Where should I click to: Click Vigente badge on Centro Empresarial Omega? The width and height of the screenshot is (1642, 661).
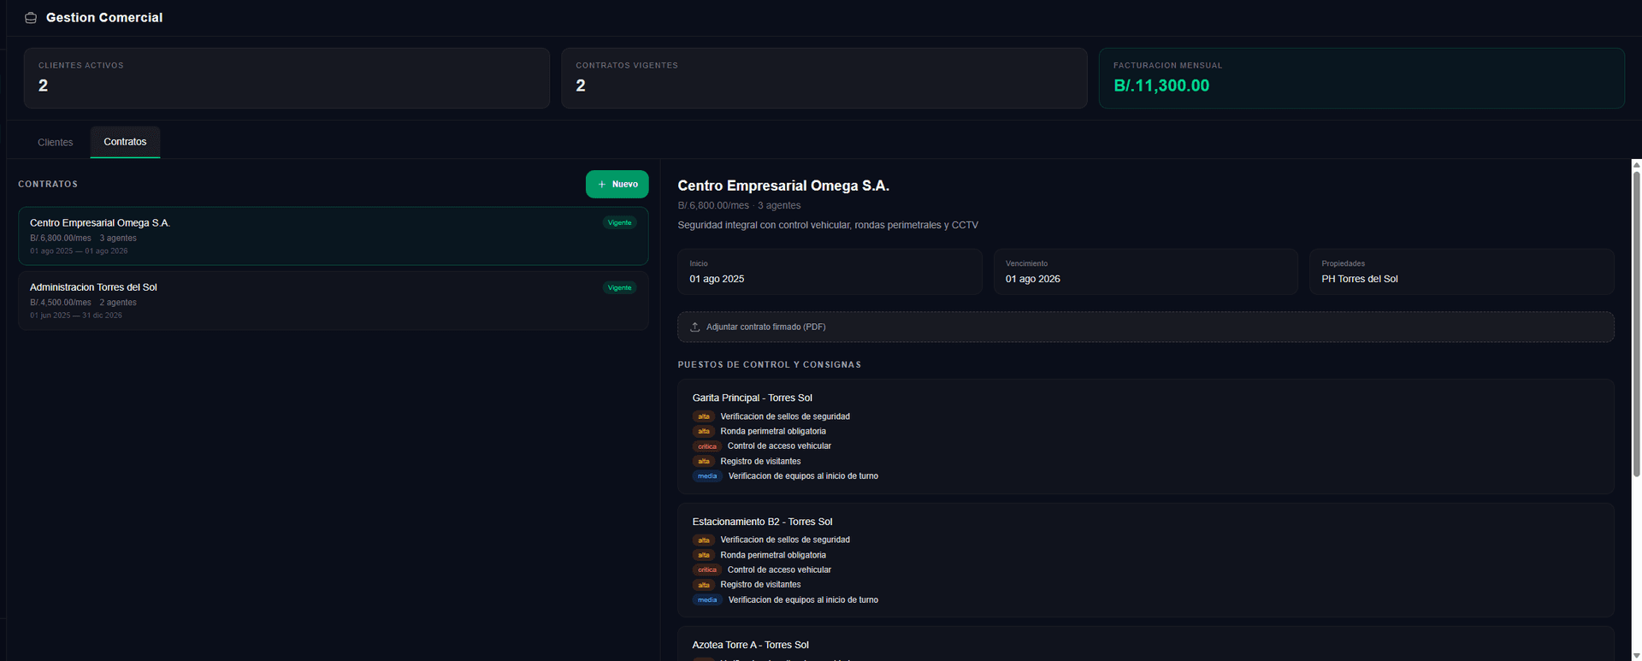pos(620,222)
